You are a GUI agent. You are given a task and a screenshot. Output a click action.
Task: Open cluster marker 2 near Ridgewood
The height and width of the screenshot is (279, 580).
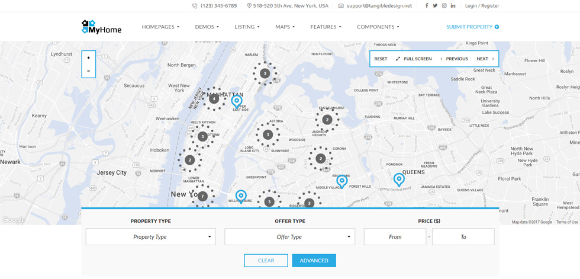309,203
